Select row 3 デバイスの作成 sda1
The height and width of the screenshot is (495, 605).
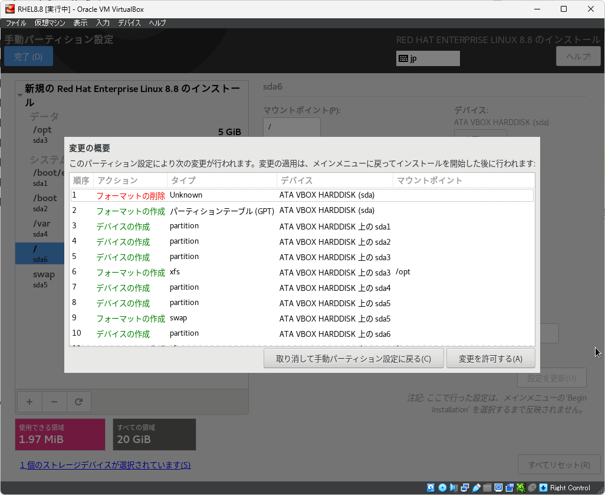click(x=302, y=226)
